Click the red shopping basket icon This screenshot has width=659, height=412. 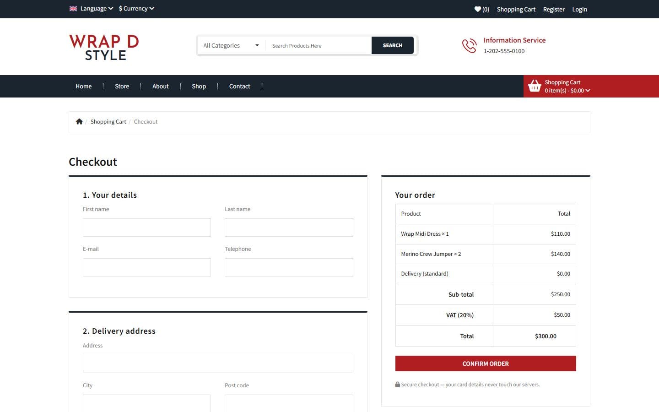tap(535, 86)
